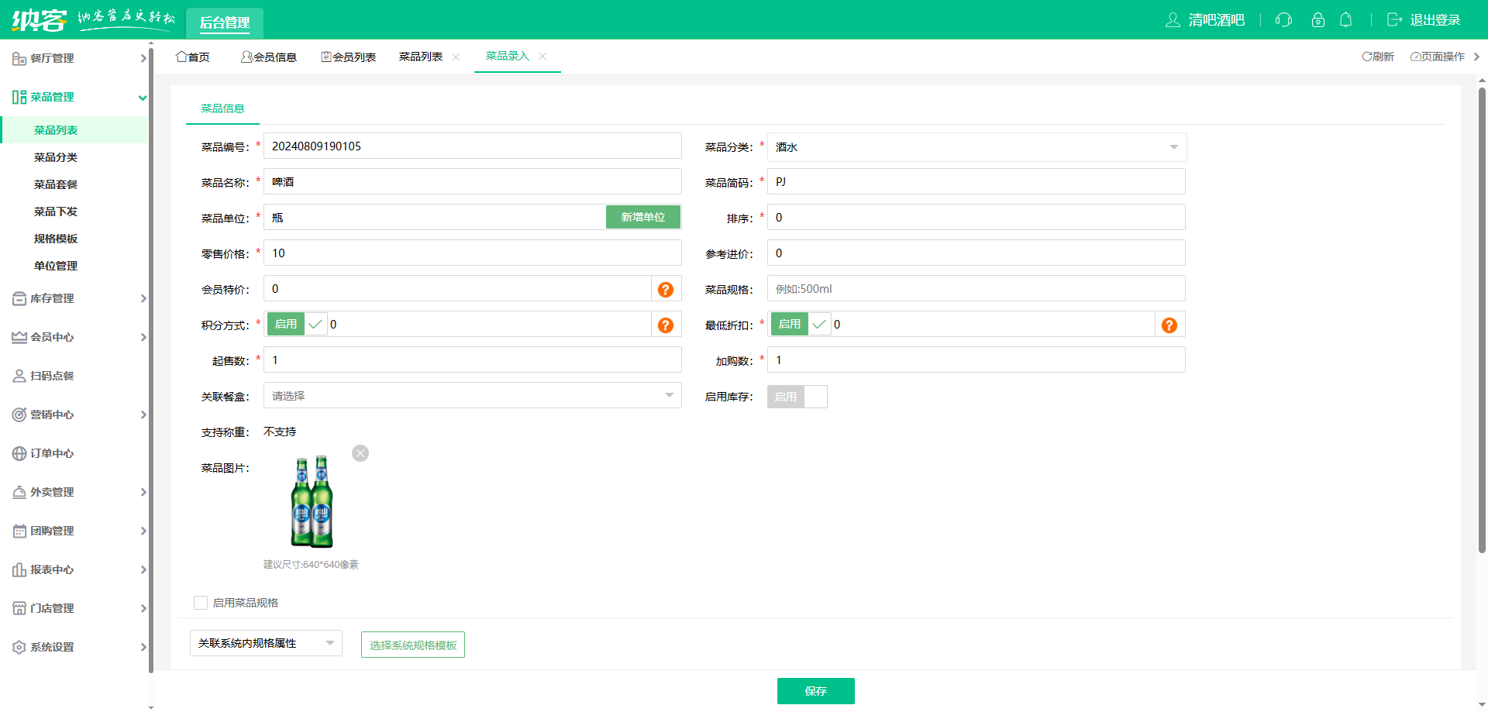Open 扫码点餐 in the sidebar
The width and height of the screenshot is (1488, 712).
coord(52,376)
